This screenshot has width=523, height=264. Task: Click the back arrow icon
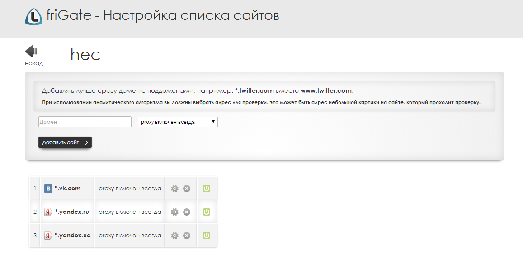(x=32, y=51)
